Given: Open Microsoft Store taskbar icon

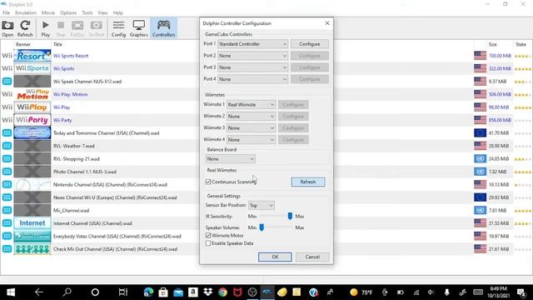Looking at the screenshot, I should tap(163, 292).
